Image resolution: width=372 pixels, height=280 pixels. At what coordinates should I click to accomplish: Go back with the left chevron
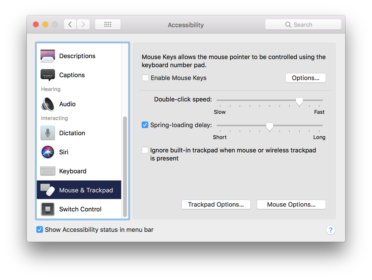pyautogui.click(x=70, y=24)
